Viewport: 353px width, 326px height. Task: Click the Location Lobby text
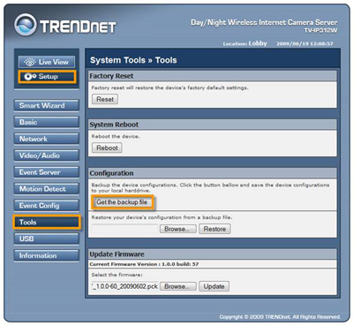pos(244,43)
